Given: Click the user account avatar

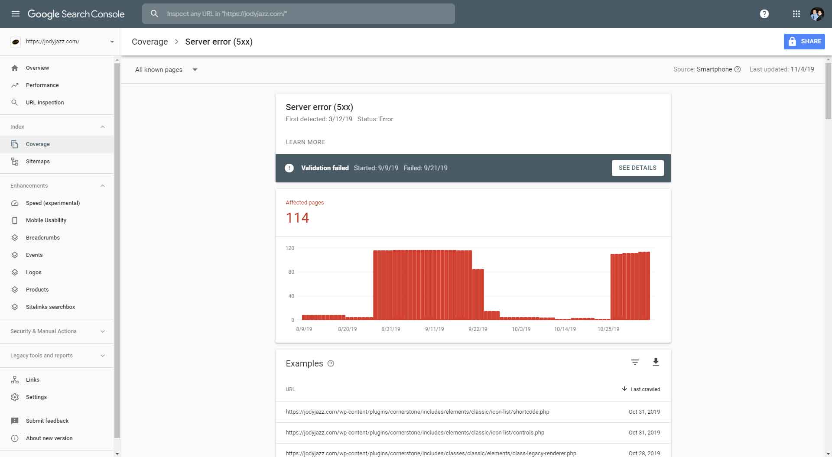Looking at the screenshot, I should click(x=817, y=14).
